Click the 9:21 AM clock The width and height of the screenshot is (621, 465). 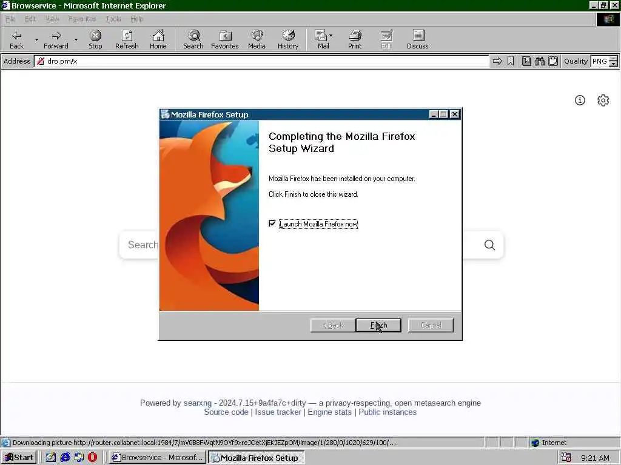click(596, 458)
